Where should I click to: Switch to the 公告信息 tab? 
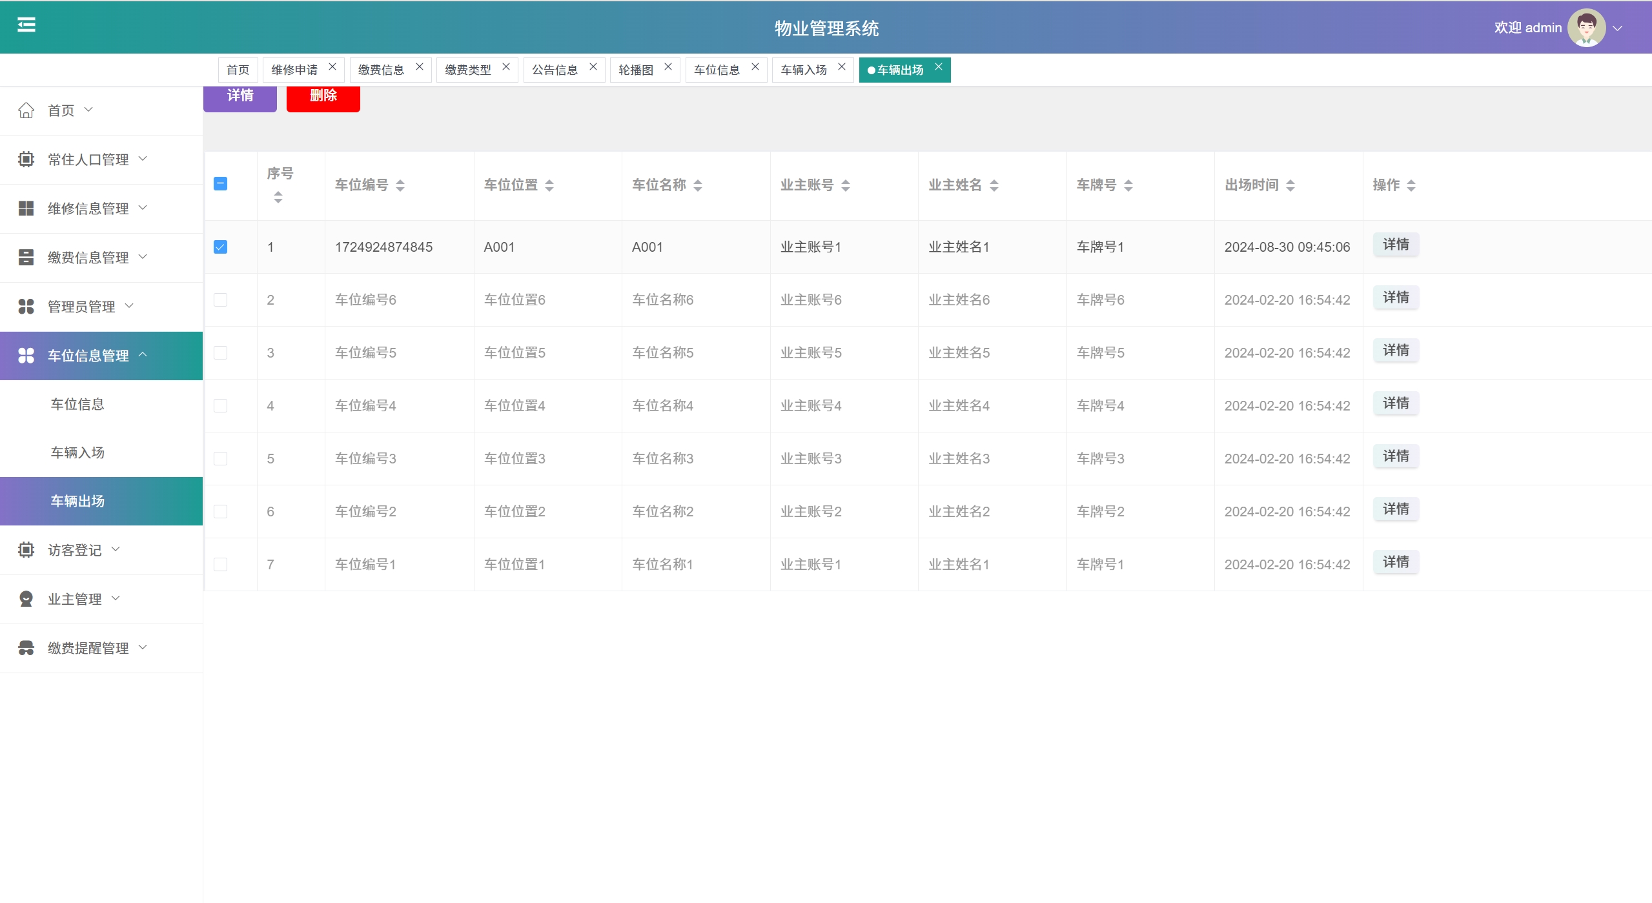(555, 70)
